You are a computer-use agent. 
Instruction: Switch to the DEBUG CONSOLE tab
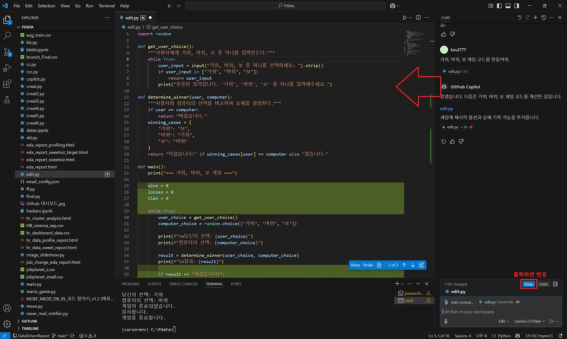[x=183, y=284]
